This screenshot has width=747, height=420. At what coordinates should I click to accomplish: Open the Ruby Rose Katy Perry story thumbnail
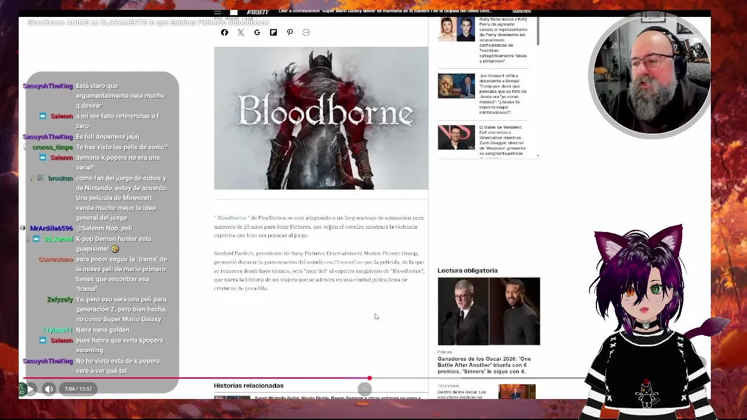(x=456, y=29)
